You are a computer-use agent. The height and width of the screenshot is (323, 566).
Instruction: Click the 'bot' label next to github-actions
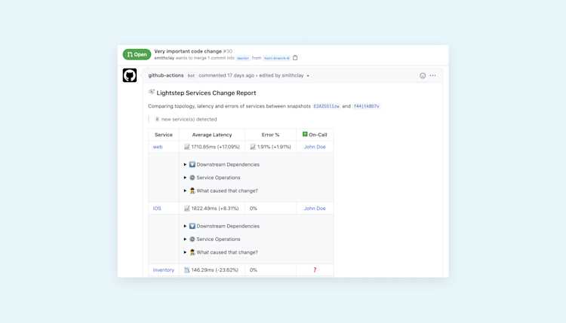tap(191, 75)
